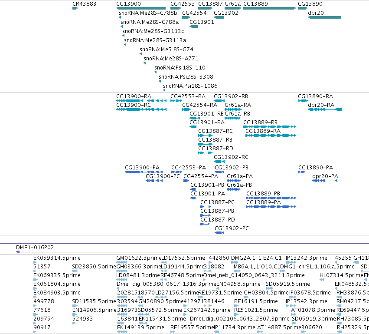Select the dpr20-RA transcript glyph
The width and height of the screenshot is (369, 334).
pyautogui.click(x=325, y=109)
